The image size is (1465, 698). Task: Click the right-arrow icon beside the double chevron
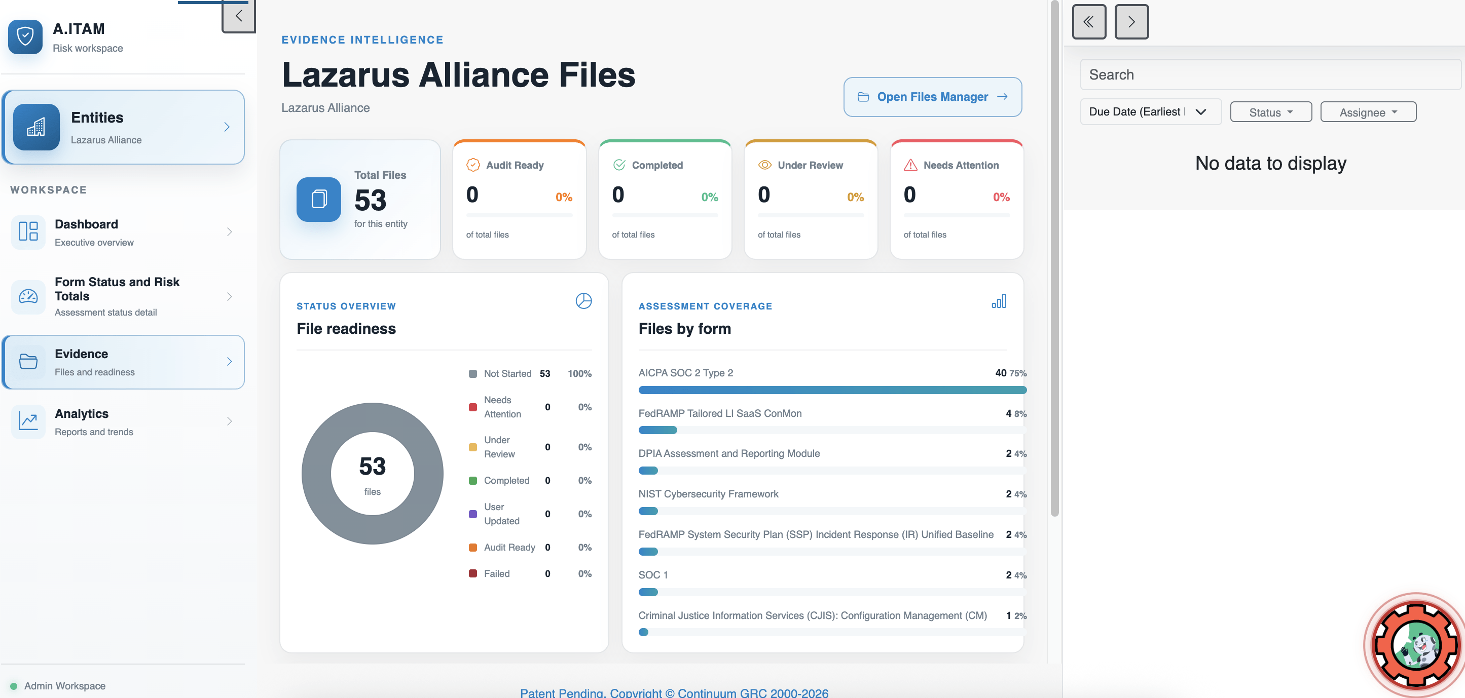[1131, 22]
